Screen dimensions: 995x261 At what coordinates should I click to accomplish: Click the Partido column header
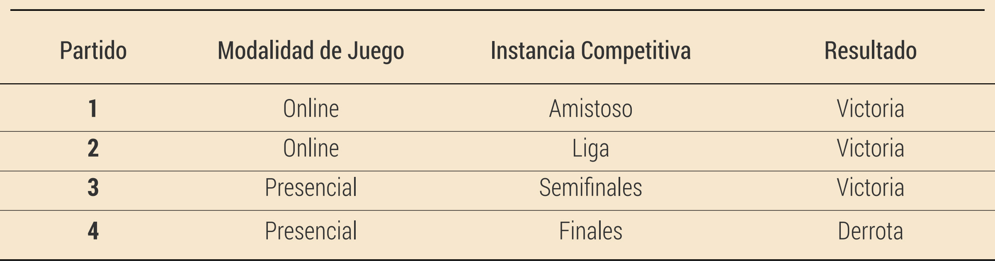pyautogui.click(x=93, y=51)
